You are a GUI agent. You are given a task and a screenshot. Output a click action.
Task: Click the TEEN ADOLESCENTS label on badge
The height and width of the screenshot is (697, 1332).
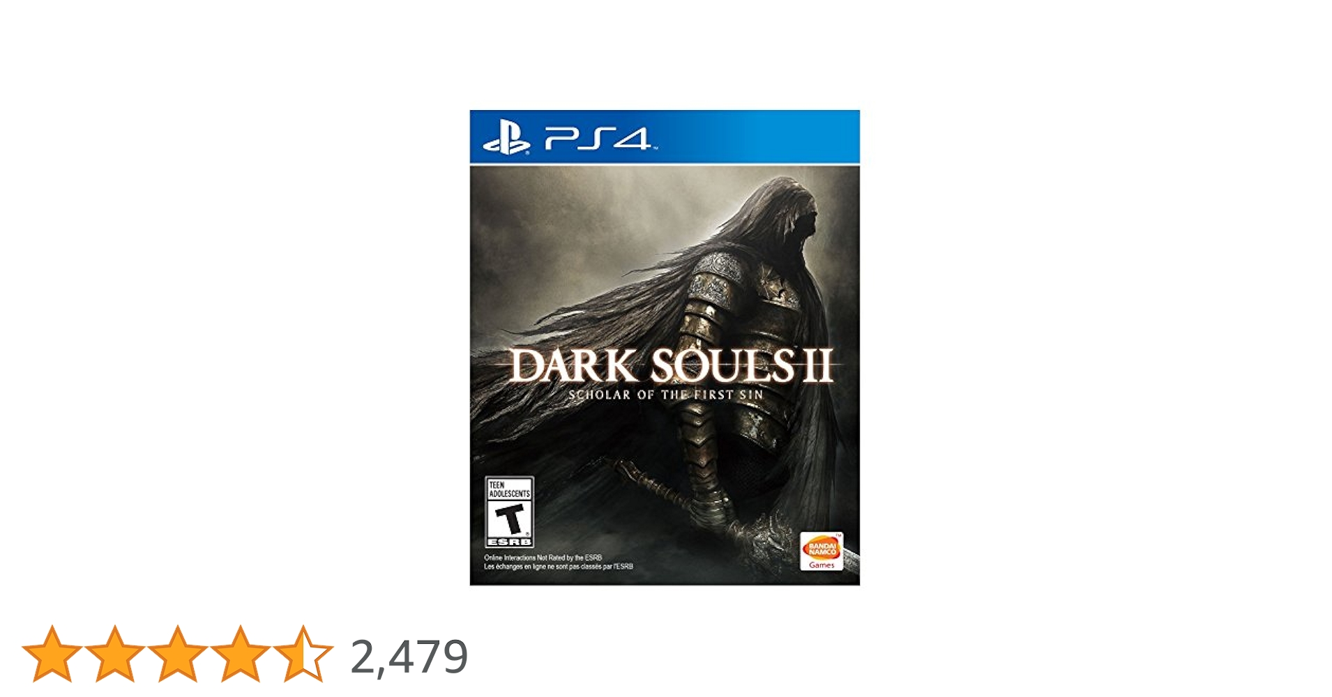point(509,489)
